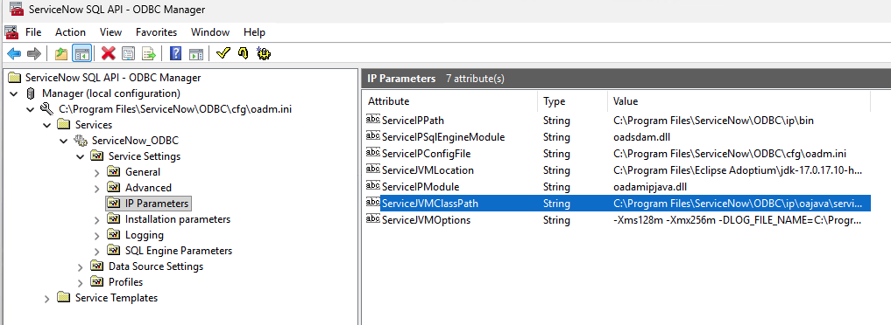Expand the Advanced settings node
This screenshot has width=891, height=325.
click(96, 188)
